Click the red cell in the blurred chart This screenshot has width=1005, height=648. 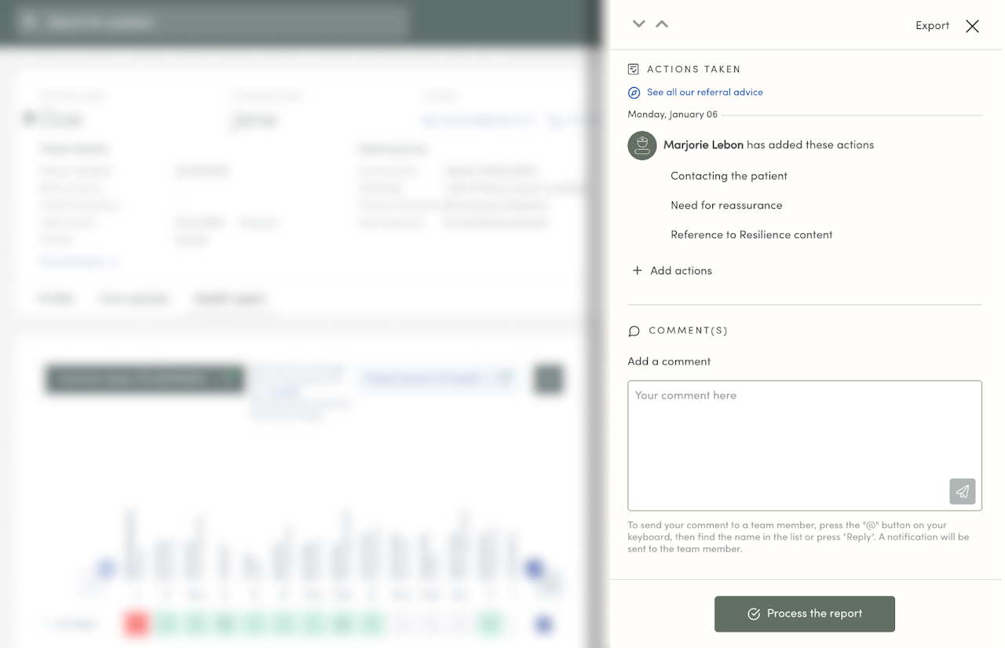pos(137,624)
